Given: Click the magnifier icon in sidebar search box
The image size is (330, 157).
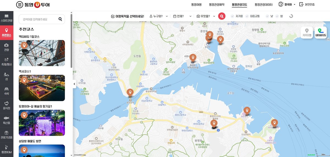Looking at the screenshot, I should coord(60,19).
